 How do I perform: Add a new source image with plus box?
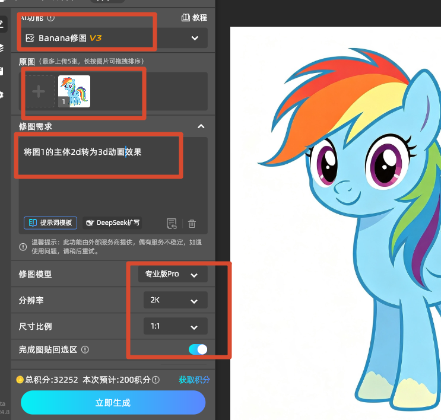point(39,91)
